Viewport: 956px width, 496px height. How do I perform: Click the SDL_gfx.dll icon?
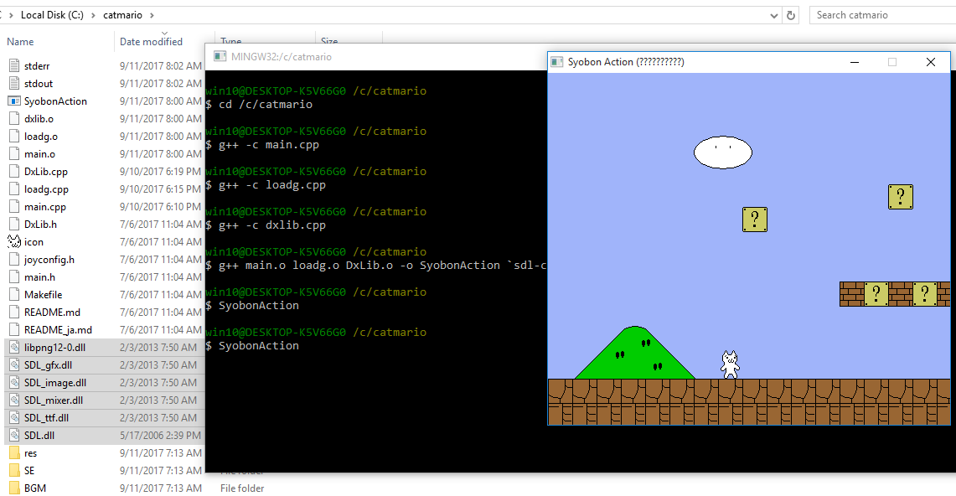(14, 365)
